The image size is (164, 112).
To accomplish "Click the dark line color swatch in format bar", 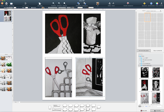I will coord(73,8).
